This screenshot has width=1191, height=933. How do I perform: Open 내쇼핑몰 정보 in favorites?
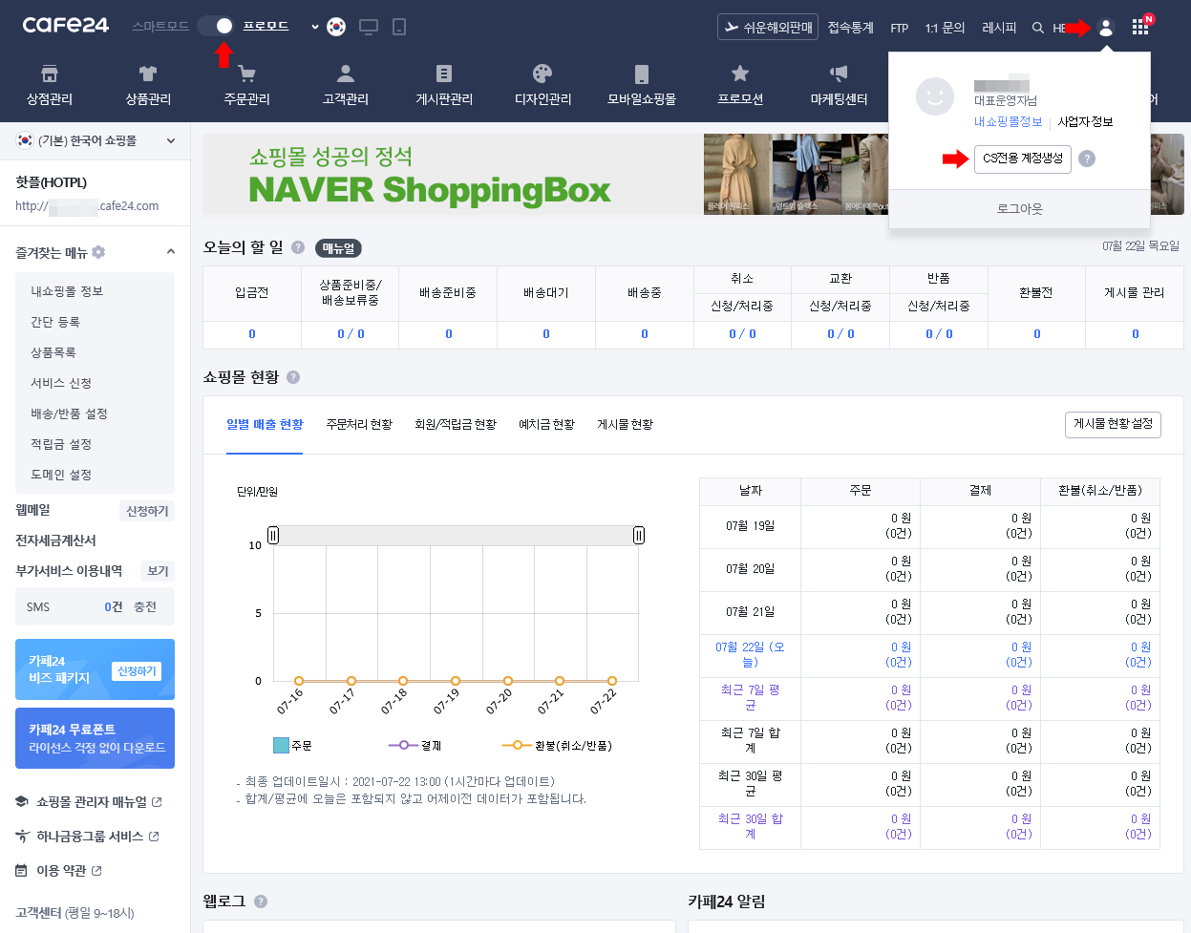67,291
